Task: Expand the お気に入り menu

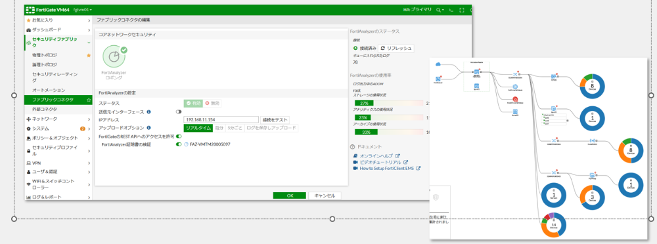Action: pyautogui.click(x=58, y=20)
